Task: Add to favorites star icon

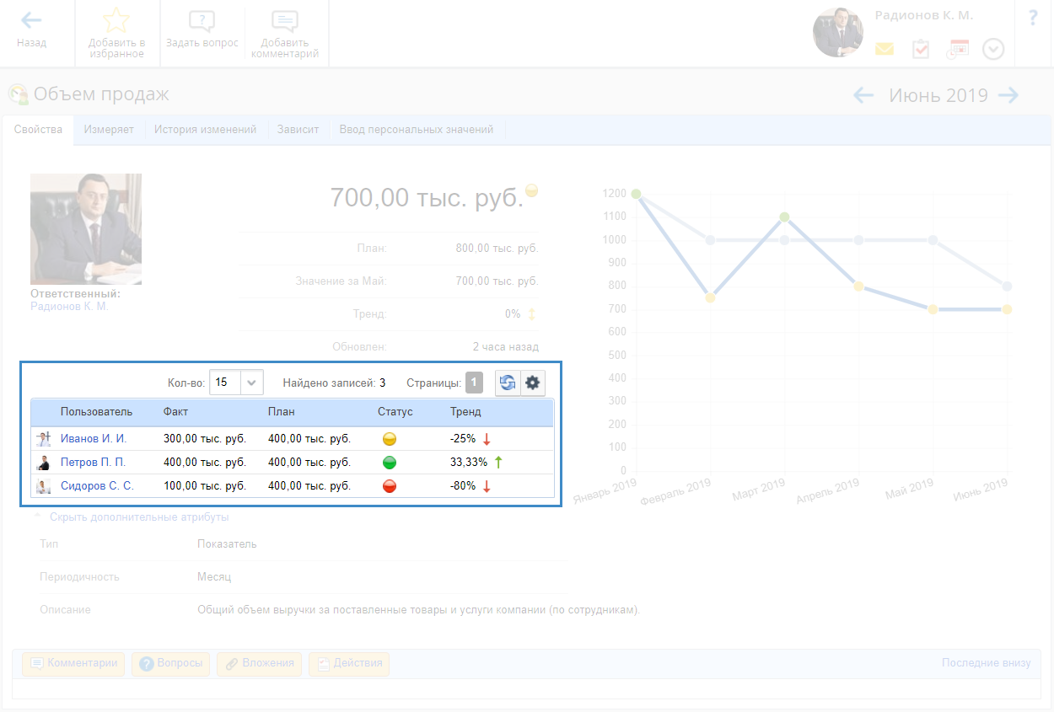Action: [x=116, y=20]
